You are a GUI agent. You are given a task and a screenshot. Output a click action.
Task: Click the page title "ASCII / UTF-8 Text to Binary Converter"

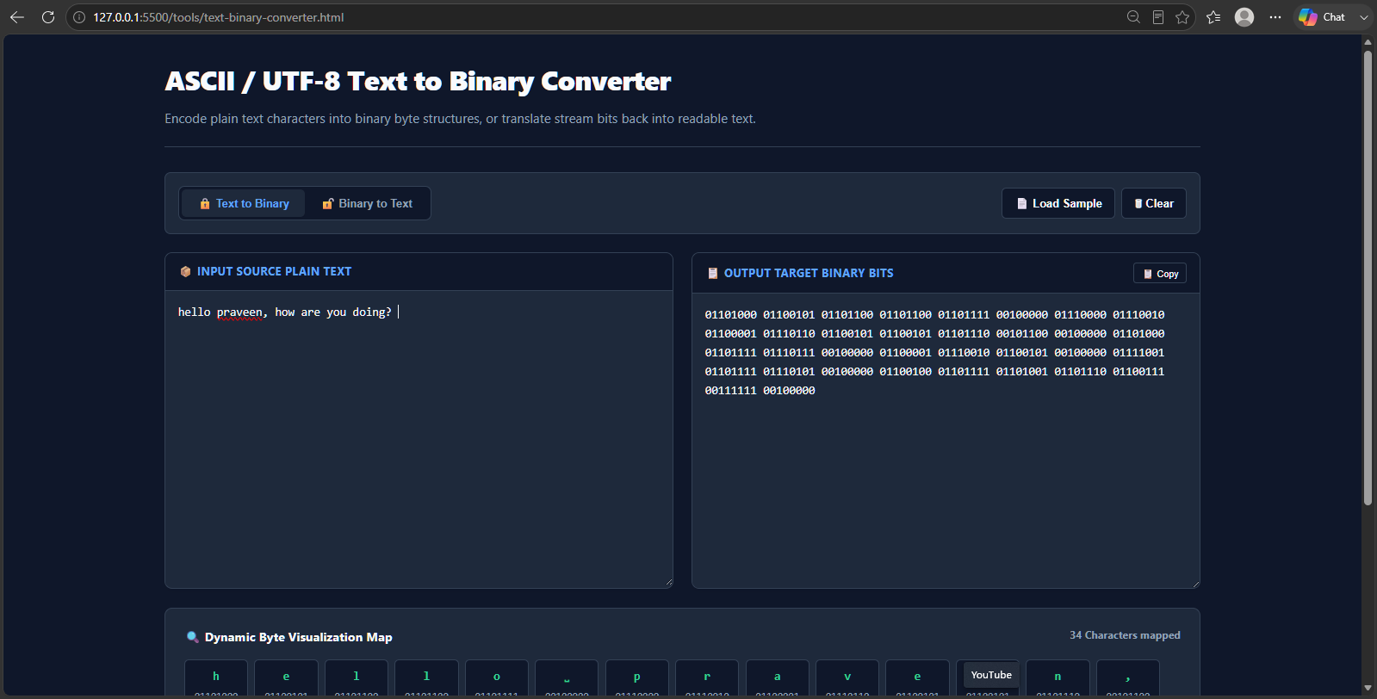click(418, 81)
